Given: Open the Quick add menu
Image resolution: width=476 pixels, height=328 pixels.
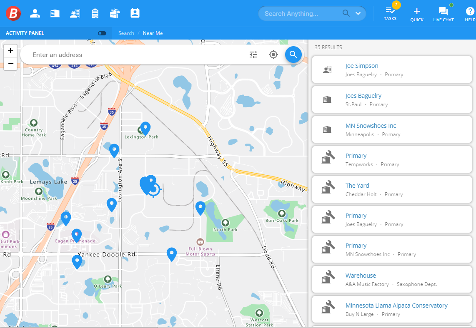Looking at the screenshot, I should pyautogui.click(x=417, y=15).
